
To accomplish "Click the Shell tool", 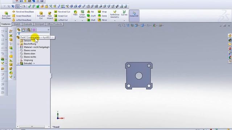I will click(x=91, y=20).
